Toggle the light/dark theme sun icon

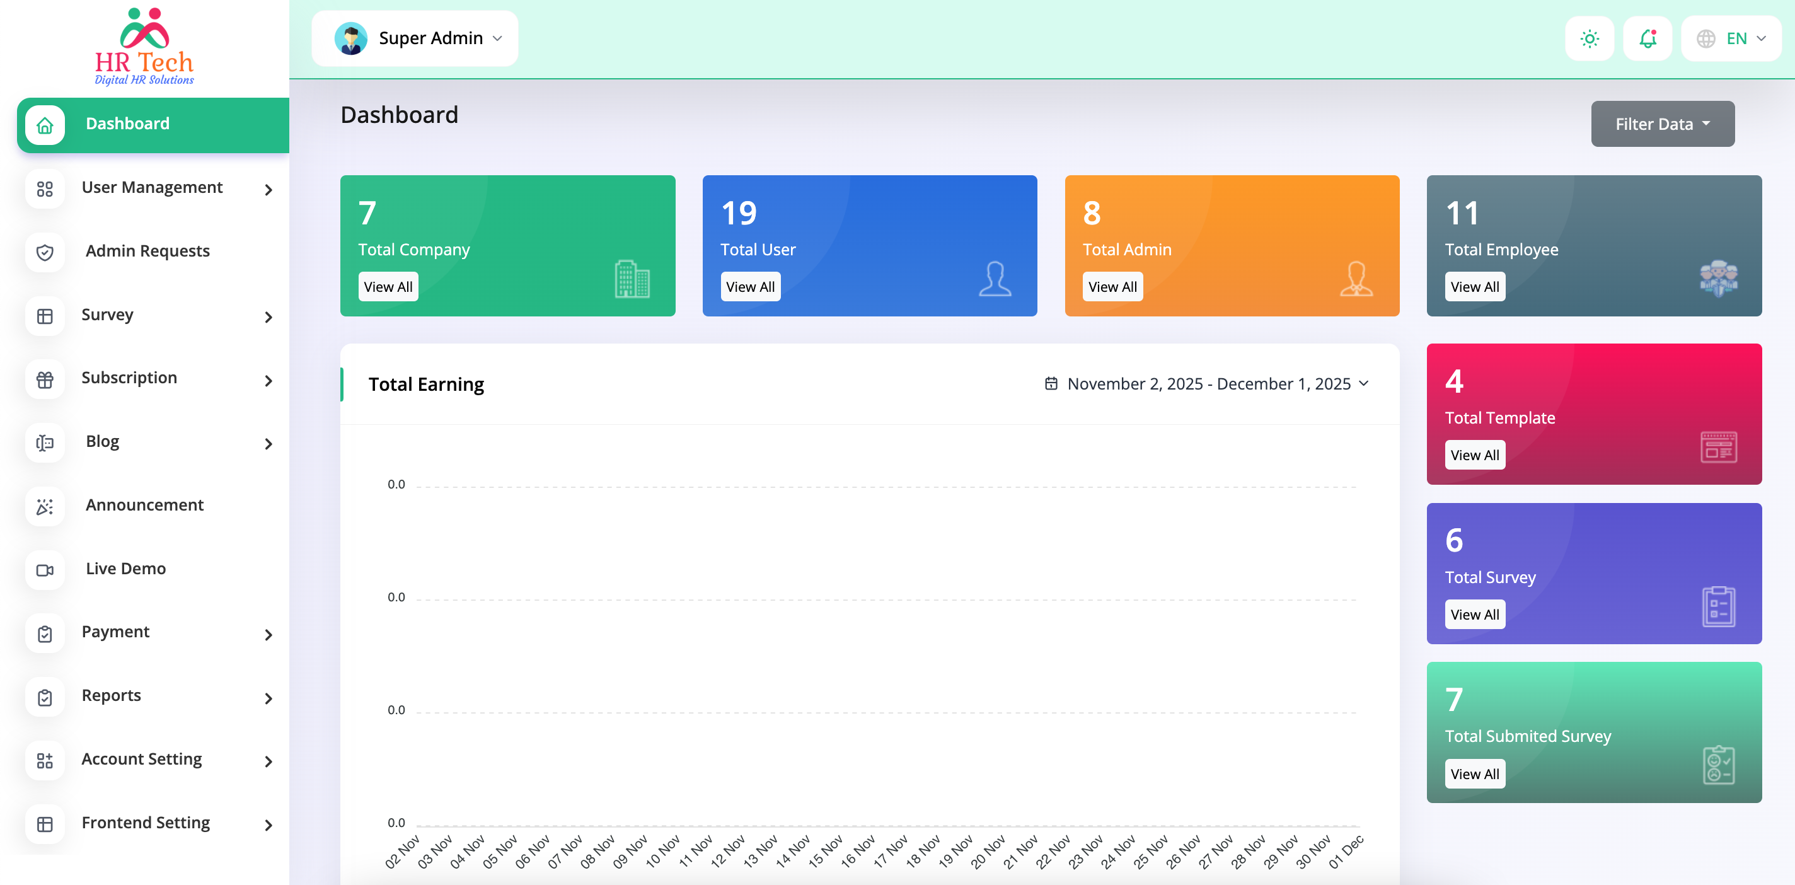pyautogui.click(x=1589, y=39)
